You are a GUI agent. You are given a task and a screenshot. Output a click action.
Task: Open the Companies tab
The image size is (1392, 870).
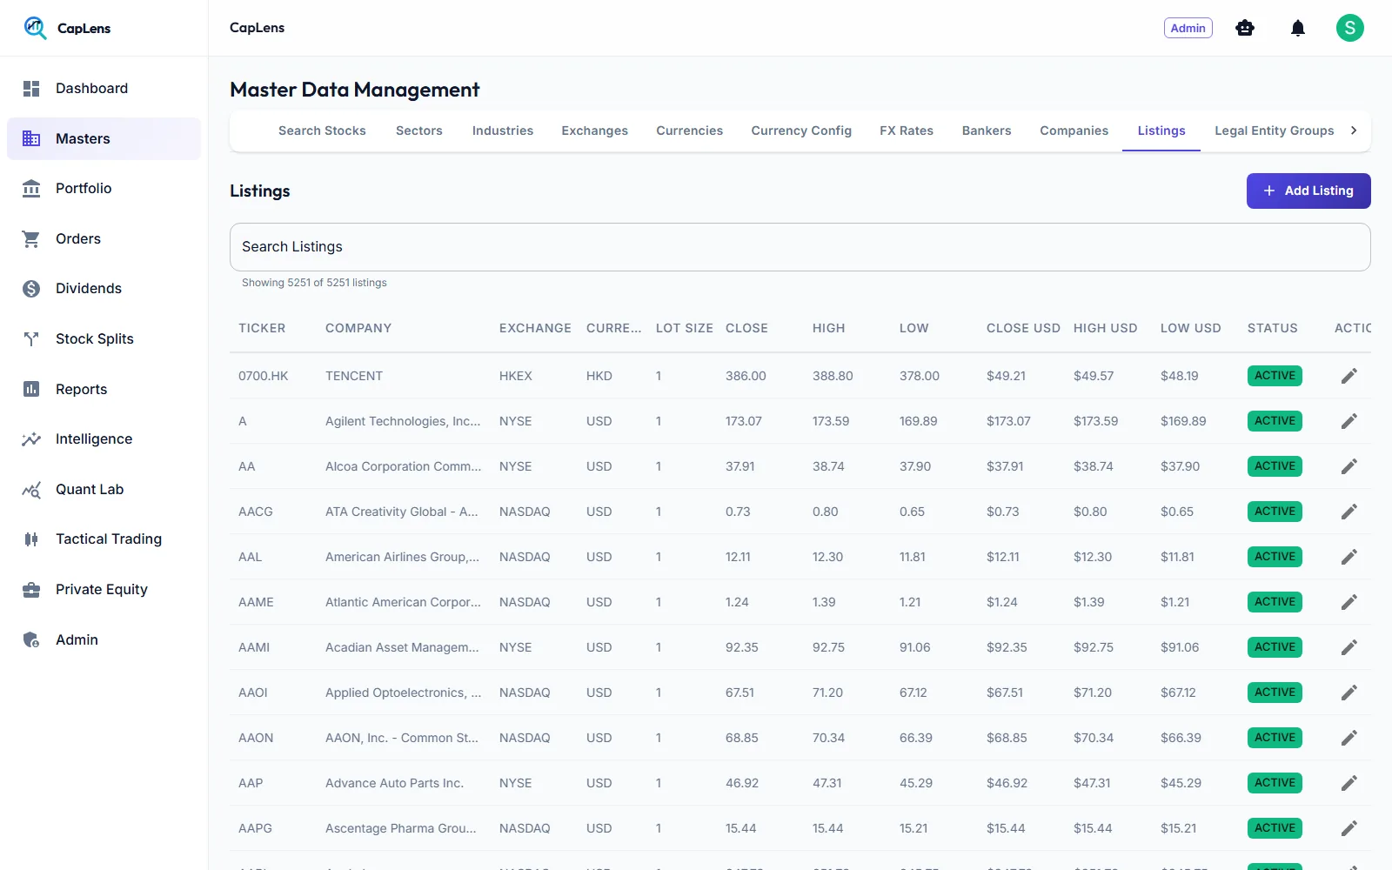coord(1074,130)
